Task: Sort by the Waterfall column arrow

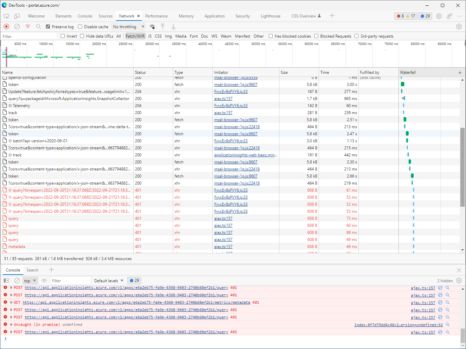Action: tap(460, 72)
